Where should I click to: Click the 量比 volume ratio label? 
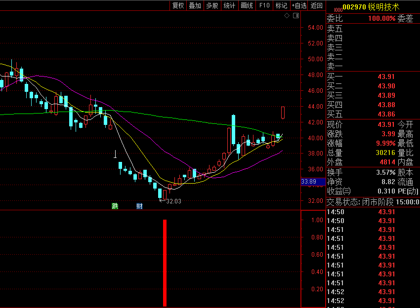pos(405,153)
